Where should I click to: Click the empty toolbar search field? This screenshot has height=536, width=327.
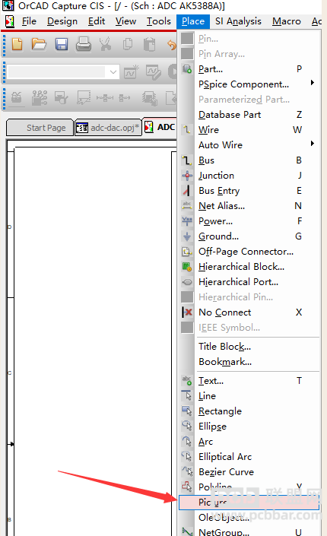tap(57, 72)
